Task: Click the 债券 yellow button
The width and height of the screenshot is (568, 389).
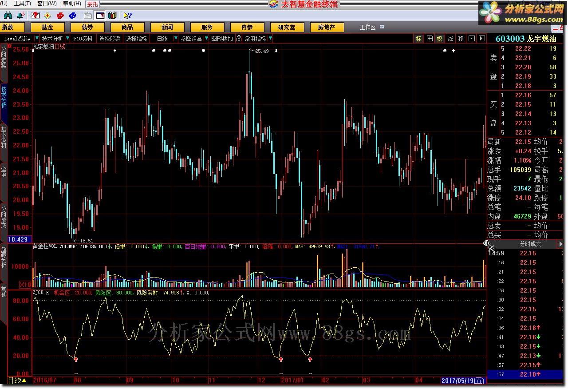Action: (x=87, y=28)
